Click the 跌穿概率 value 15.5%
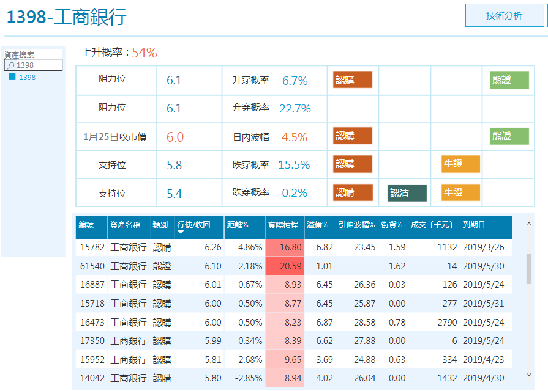This screenshot has height=391, width=548. point(294,164)
